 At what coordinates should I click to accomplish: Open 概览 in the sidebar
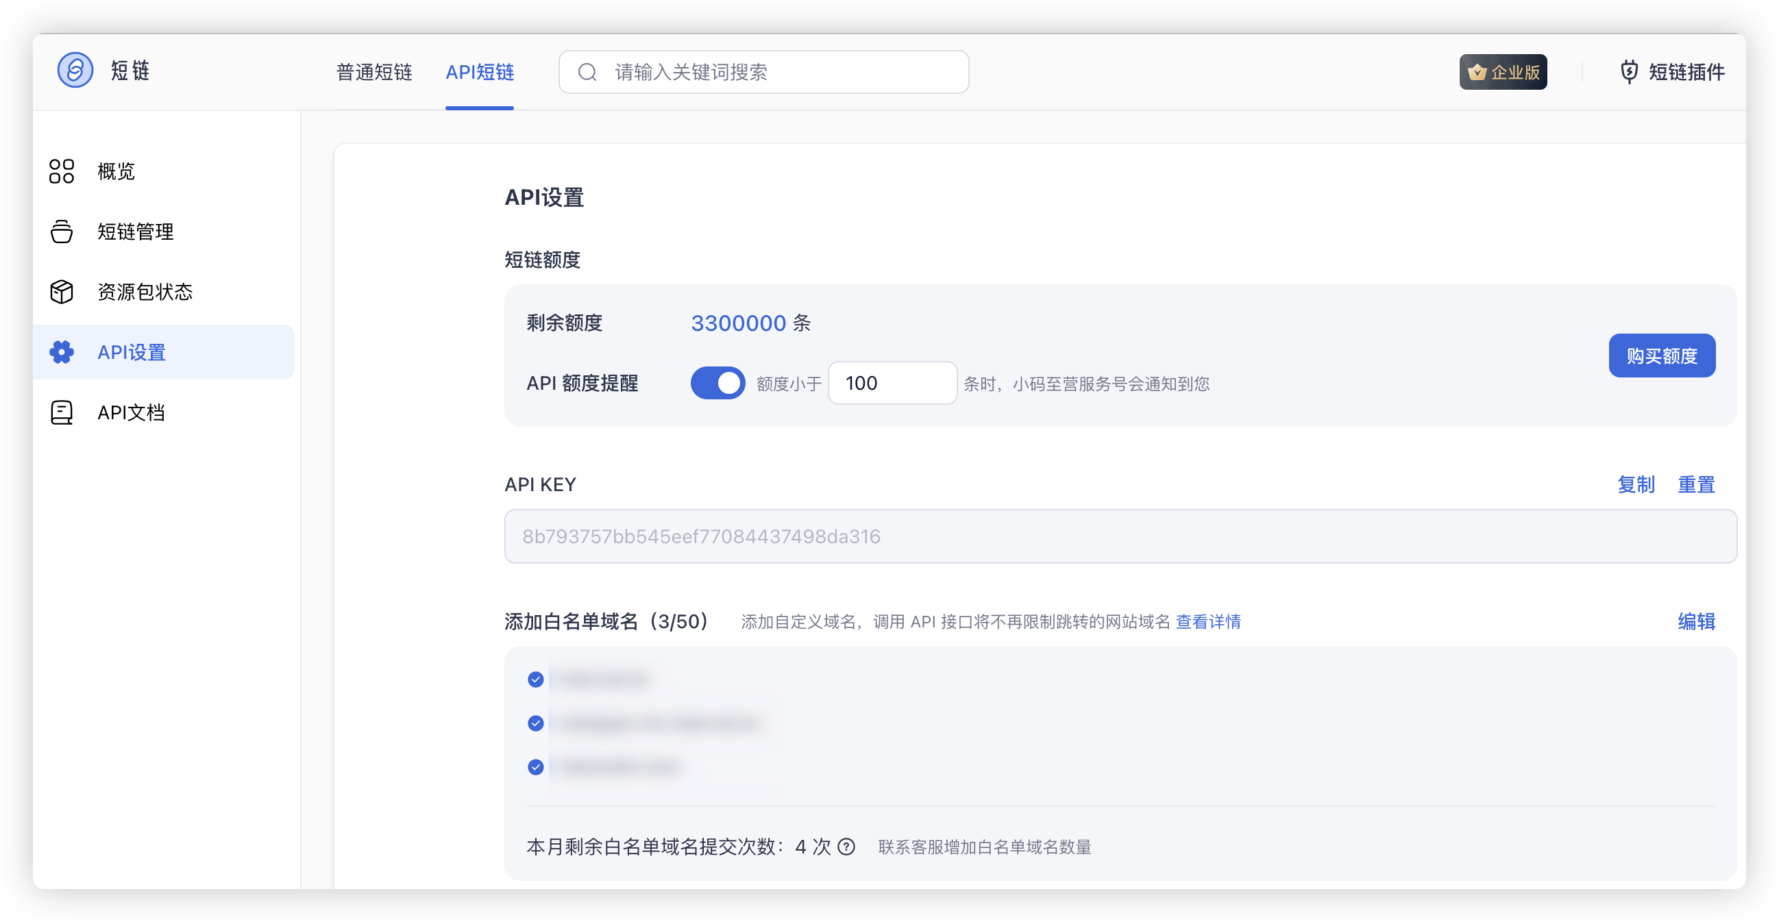point(164,171)
